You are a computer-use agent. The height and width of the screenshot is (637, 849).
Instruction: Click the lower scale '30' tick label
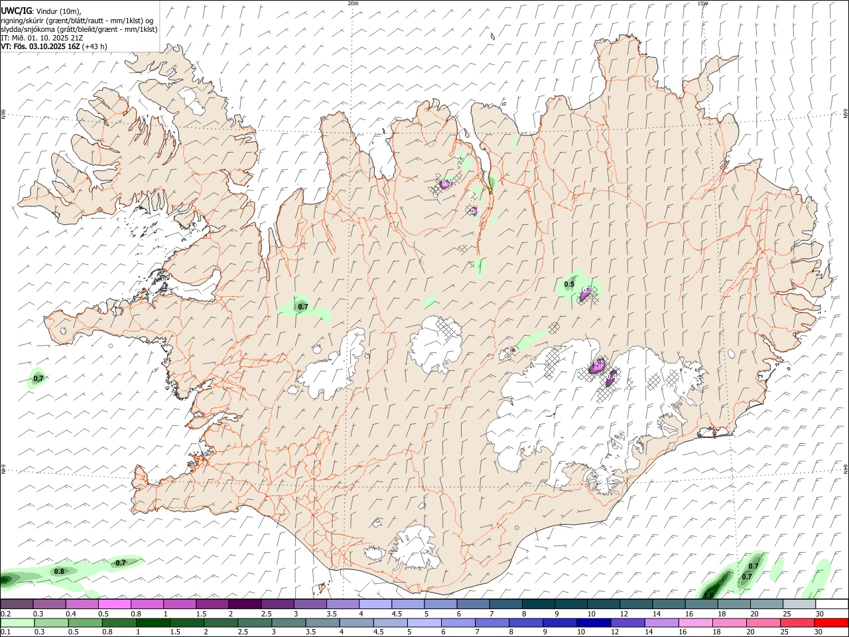pyautogui.click(x=818, y=632)
